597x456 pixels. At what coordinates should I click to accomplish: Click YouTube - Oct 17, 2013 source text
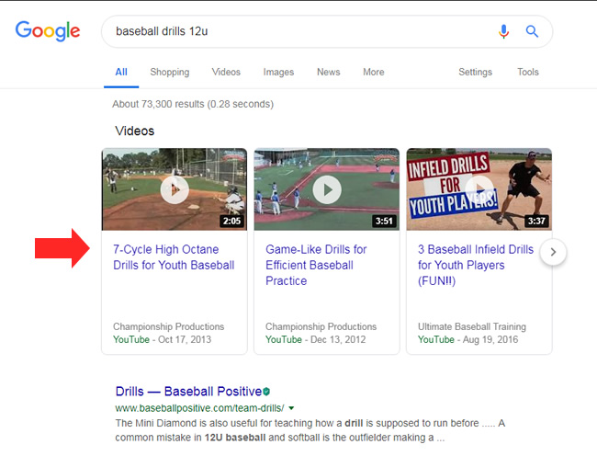[x=162, y=339]
